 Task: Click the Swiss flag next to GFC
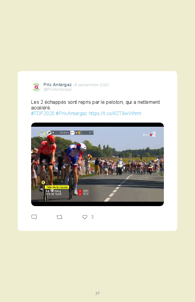(80, 191)
